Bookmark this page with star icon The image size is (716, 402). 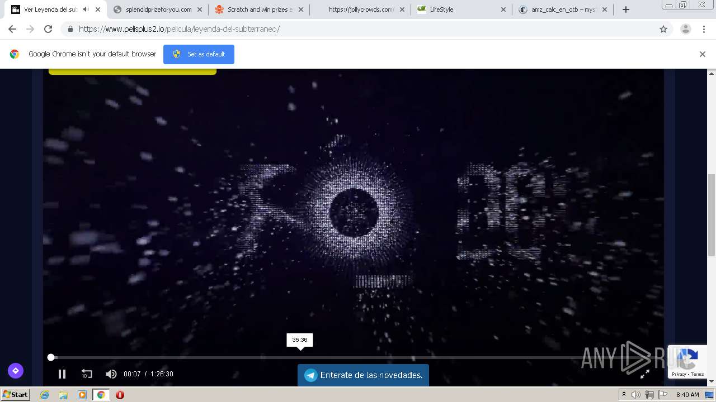(663, 29)
